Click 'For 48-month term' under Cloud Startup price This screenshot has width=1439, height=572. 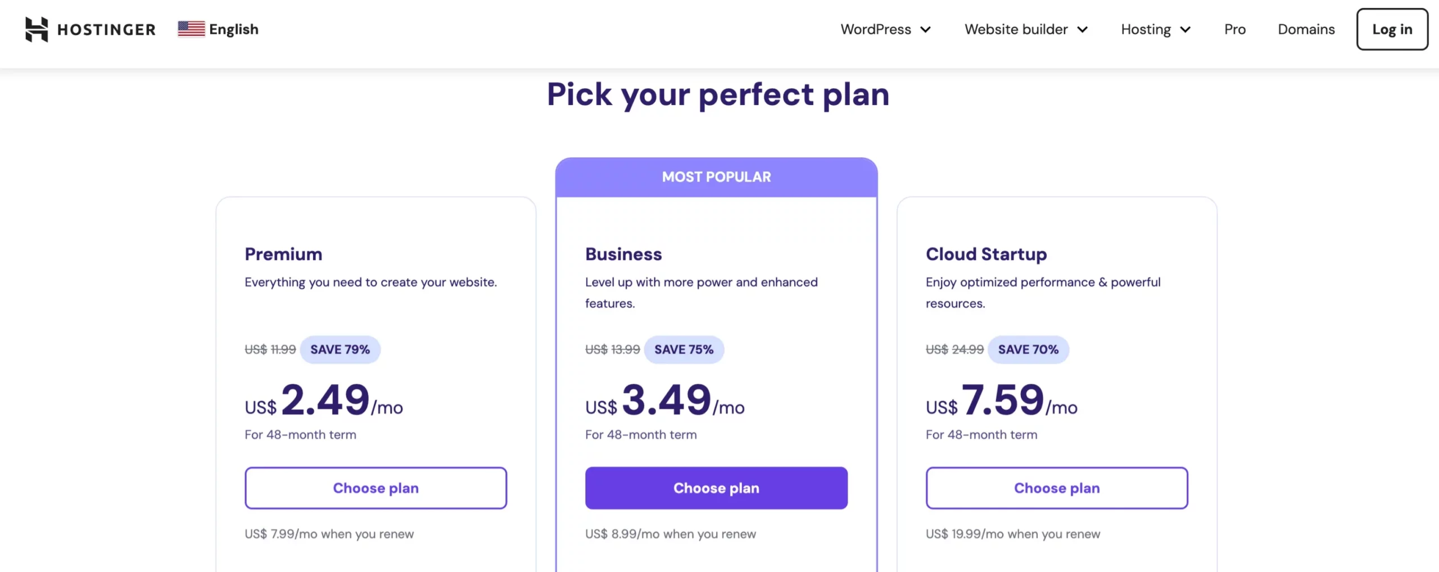pos(981,434)
